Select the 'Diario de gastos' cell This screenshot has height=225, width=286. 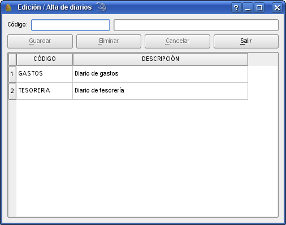[161, 74]
